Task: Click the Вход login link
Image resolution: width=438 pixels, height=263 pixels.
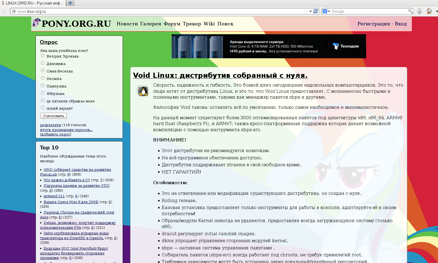Action: [401, 24]
